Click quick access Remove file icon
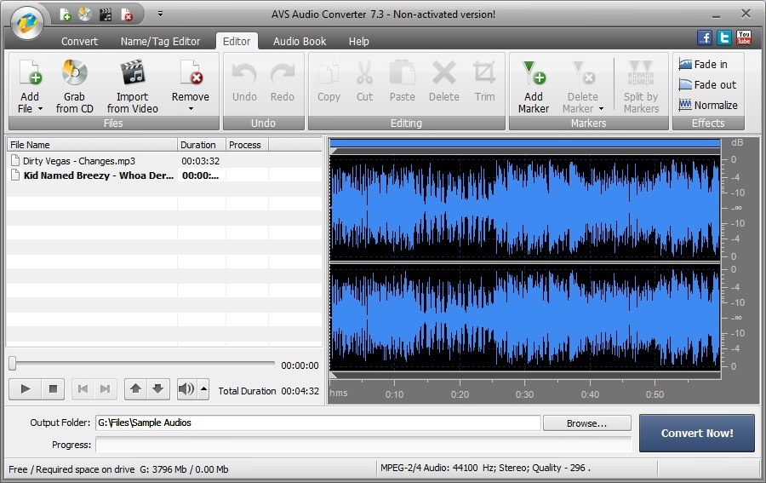 click(x=127, y=14)
